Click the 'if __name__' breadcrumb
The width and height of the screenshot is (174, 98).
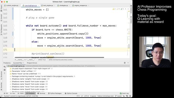[x=25, y=60]
